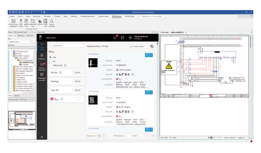Select the IEC radio filter

click(50, 61)
